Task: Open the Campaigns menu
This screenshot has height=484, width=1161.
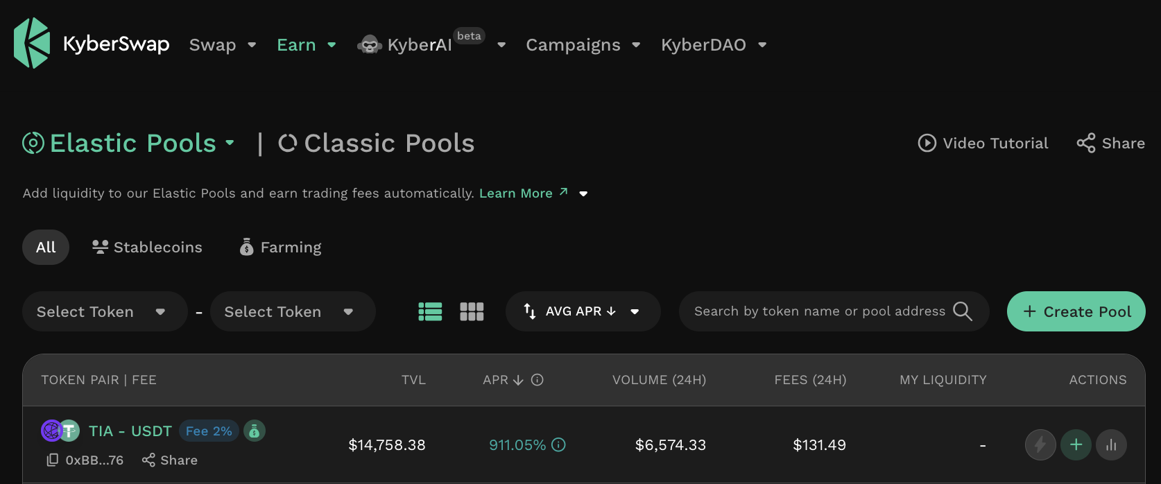Action: 583,45
